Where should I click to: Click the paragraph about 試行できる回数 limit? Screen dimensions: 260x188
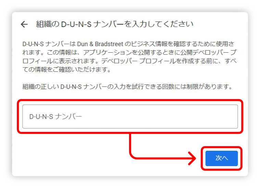[127, 86]
